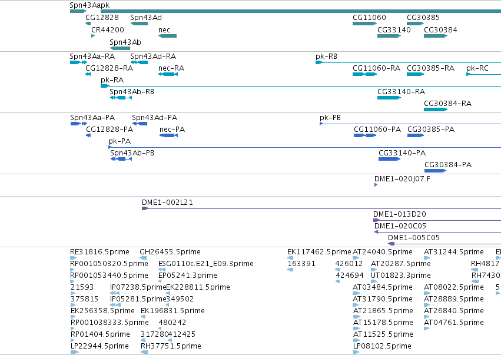Select the CG30385-PA protein label
This screenshot has height=355, width=501.
click(431, 130)
